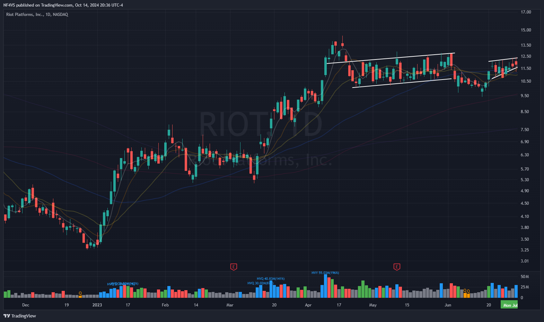544x322 pixels.
Task: Select the lower white channel trendline in May
Action: click(402, 83)
